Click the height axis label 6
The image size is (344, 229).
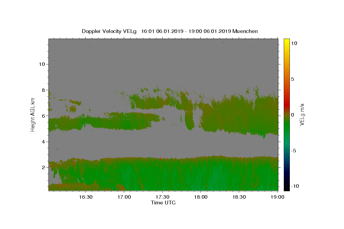[44, 116]
